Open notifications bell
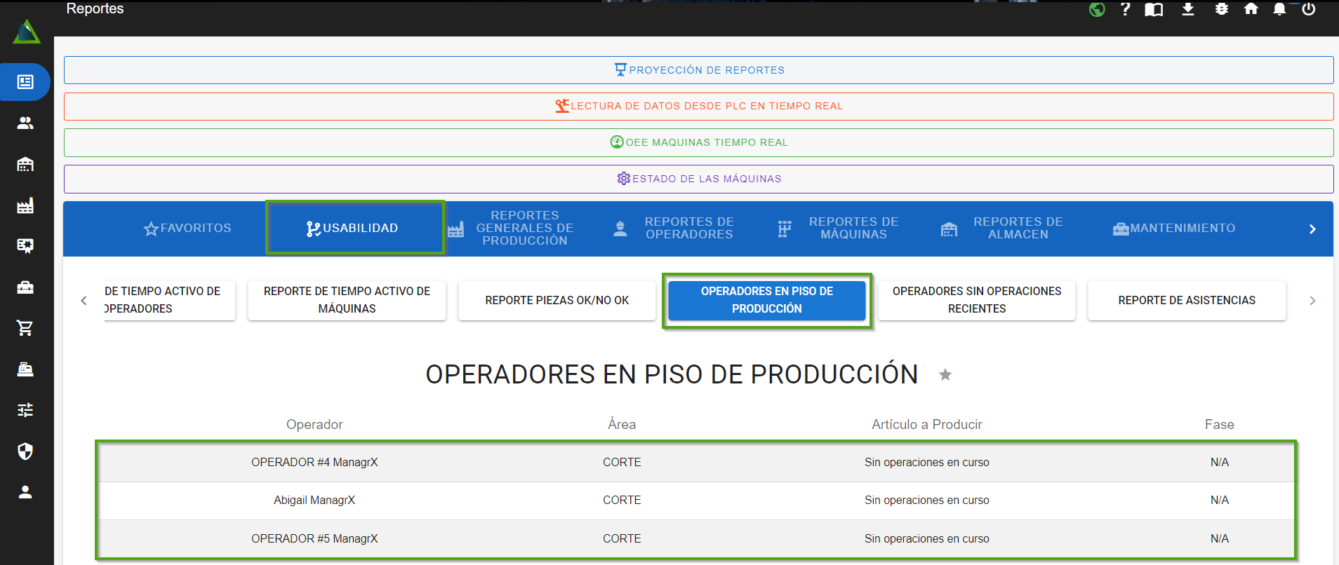Image resolution: width=1339 pixels, height=565 pixels. (x=1279, y=9)
